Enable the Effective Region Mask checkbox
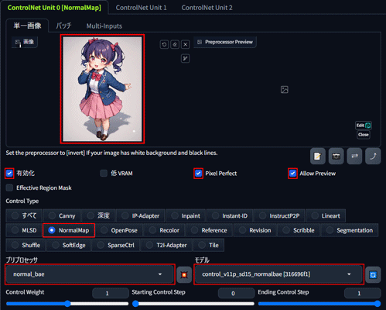386x310 pixels. point(9,188)
